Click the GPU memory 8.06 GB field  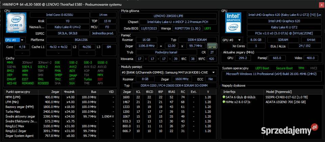(257, 40)
